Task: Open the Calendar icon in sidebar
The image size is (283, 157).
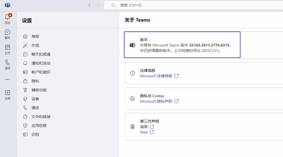Action: coord(7,47)
